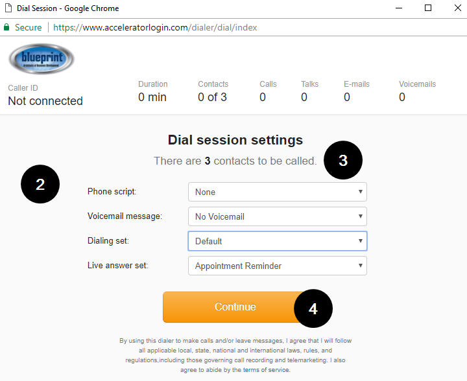Click the green Secure padlock icon
Screen dimensions: 467x381
coord(6,27)
